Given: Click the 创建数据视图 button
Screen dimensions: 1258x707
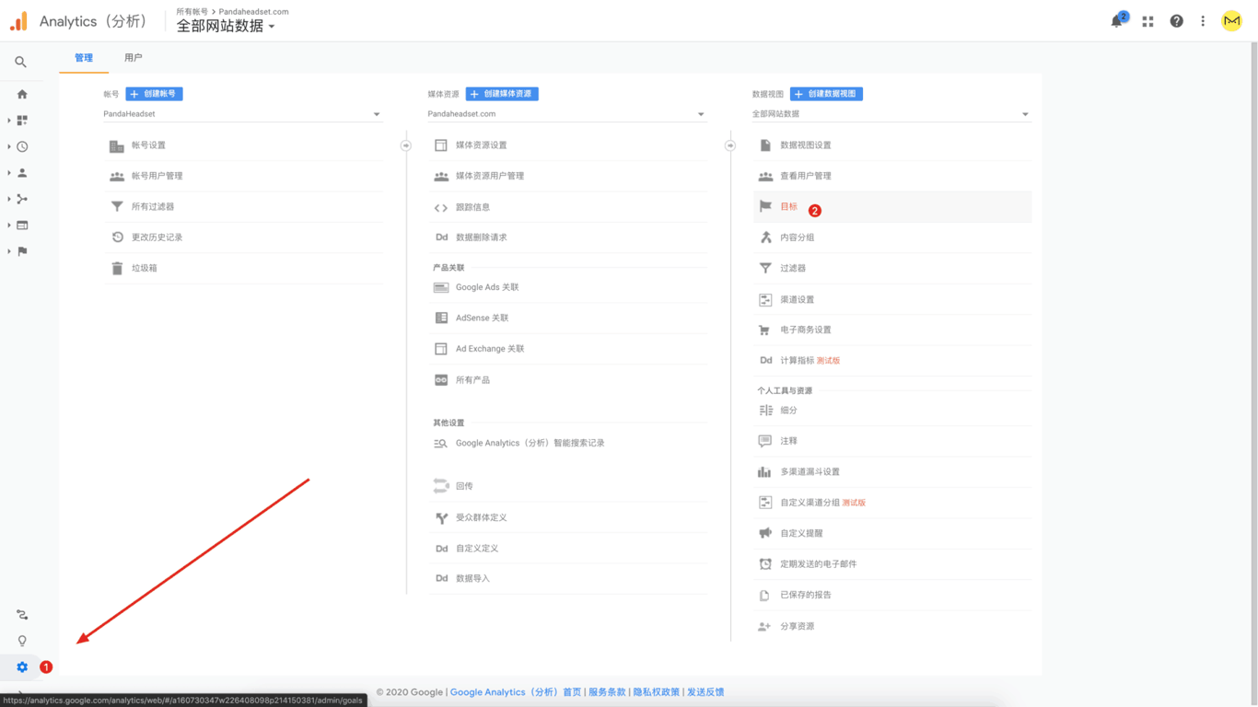Looking at the screenshot, I should coord(826,94).
